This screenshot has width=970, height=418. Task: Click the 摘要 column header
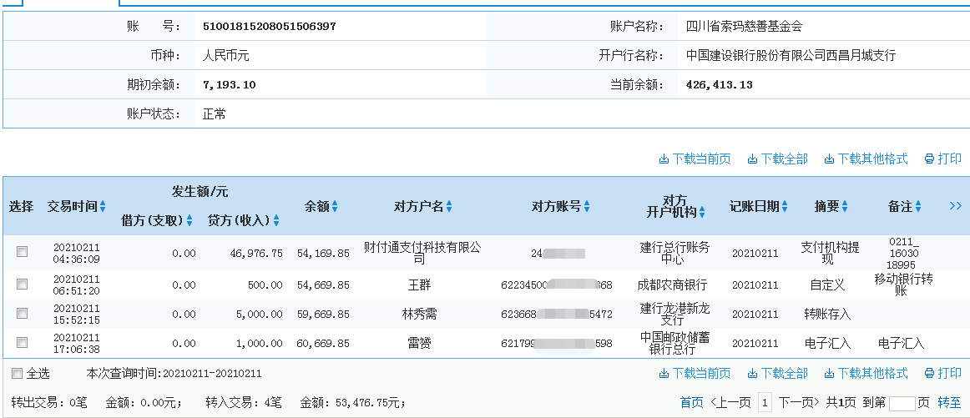(x=826, y=207)
